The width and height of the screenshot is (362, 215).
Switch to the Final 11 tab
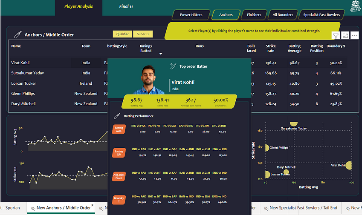tap(126, 6)
